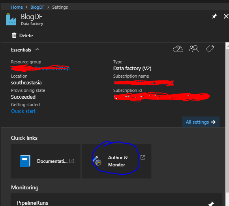This screenshot has width=229, height=206.
Task: Open the cloud lightning quickstart icon
Action: [178, 49]
